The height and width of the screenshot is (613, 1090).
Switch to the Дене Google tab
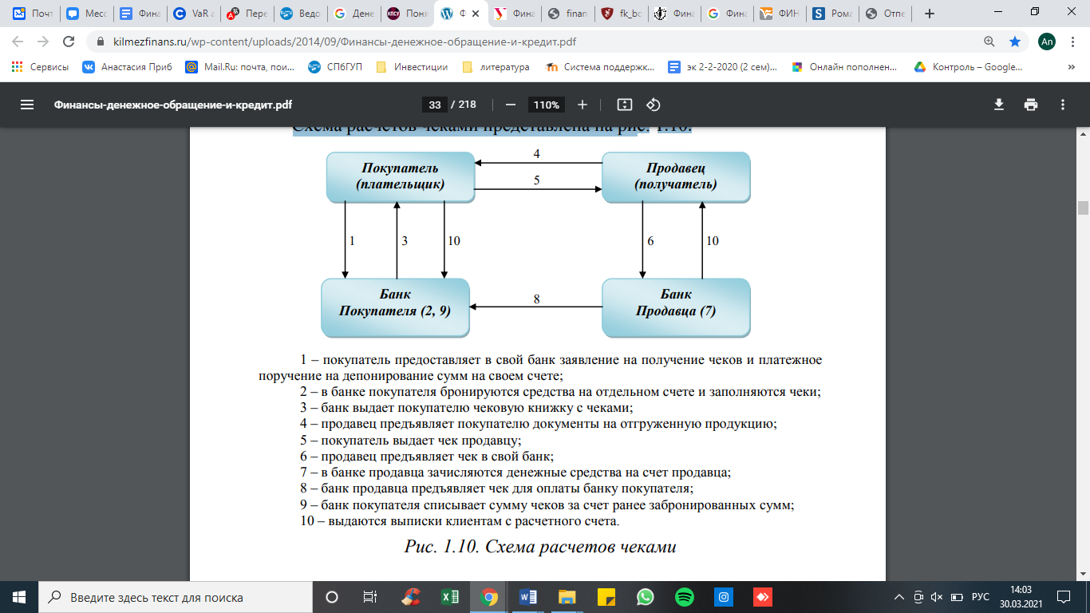tap(353, 14)
